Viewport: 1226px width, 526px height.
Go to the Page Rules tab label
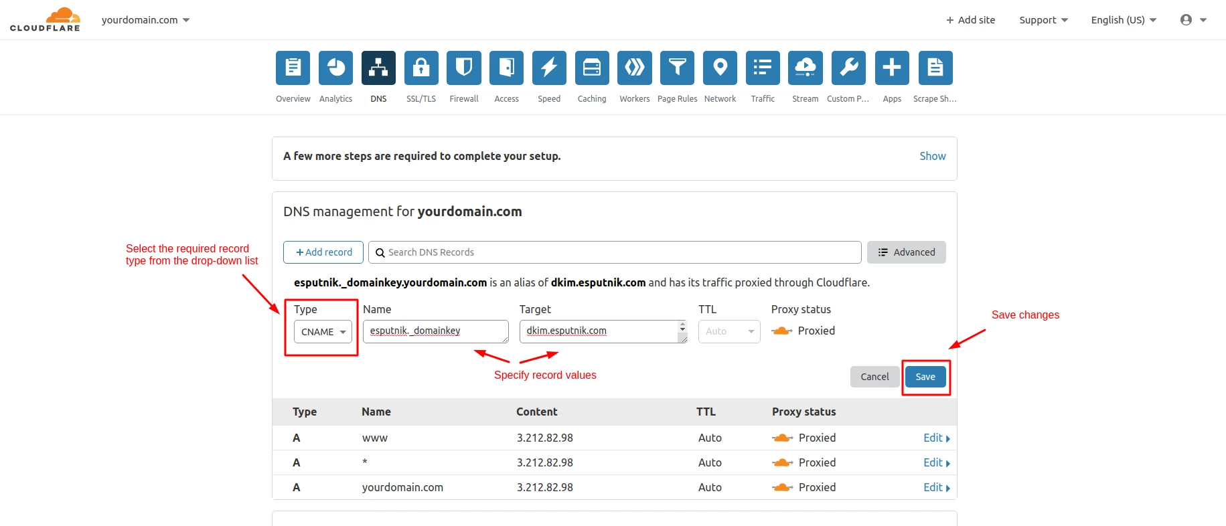click(677, 99)
